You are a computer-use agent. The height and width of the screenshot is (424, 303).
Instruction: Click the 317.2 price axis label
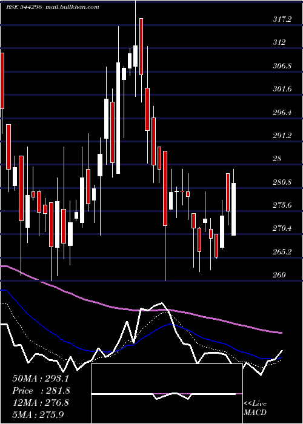(282, 19)
